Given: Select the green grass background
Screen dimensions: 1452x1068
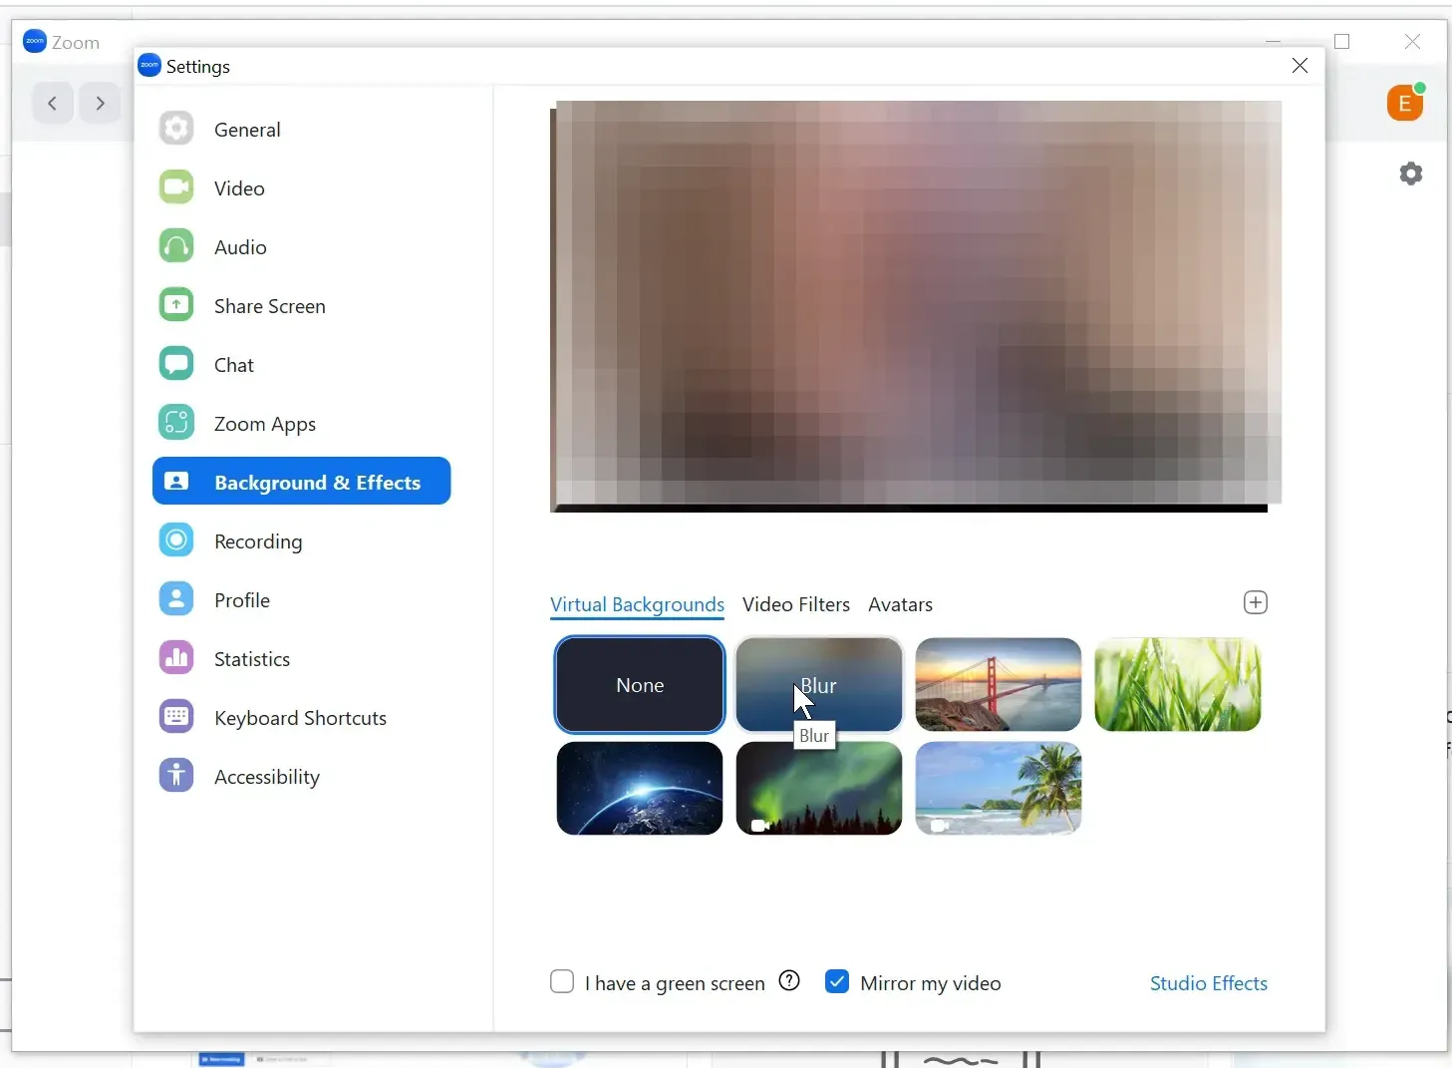Looking at the screenshot, I should click(x=1178, y=685).
